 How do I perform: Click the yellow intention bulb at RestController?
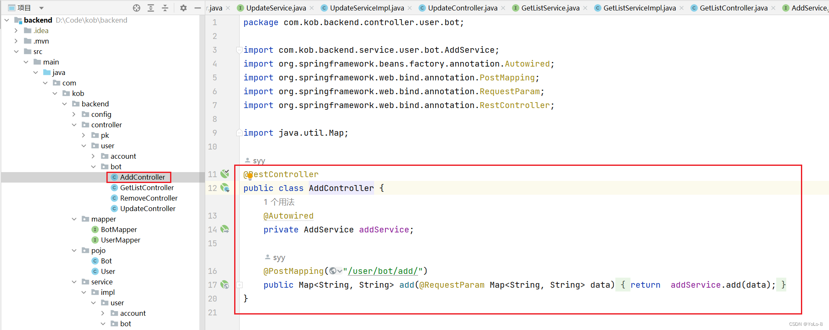click(250, 176)
